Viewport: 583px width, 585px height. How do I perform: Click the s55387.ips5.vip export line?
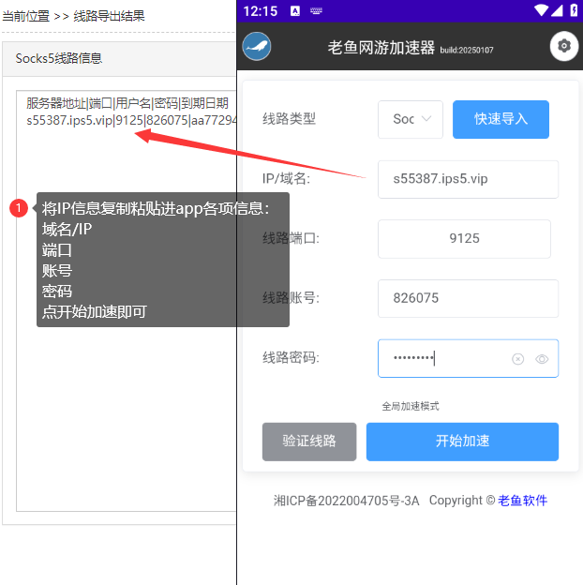[x=131, y=120]
